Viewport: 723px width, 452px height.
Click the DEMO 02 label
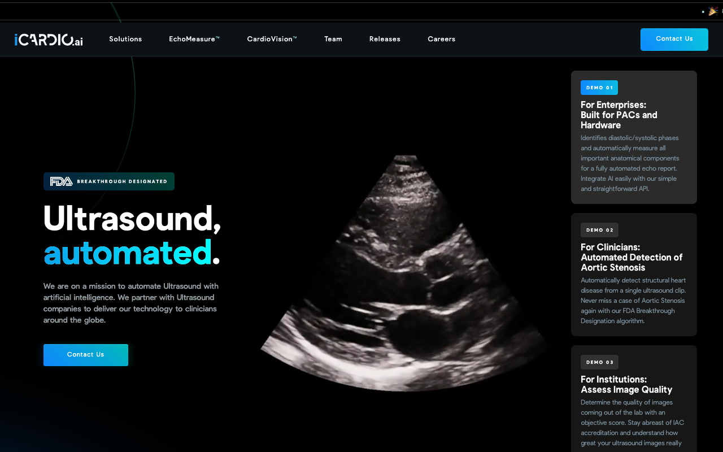coord(599,230)
